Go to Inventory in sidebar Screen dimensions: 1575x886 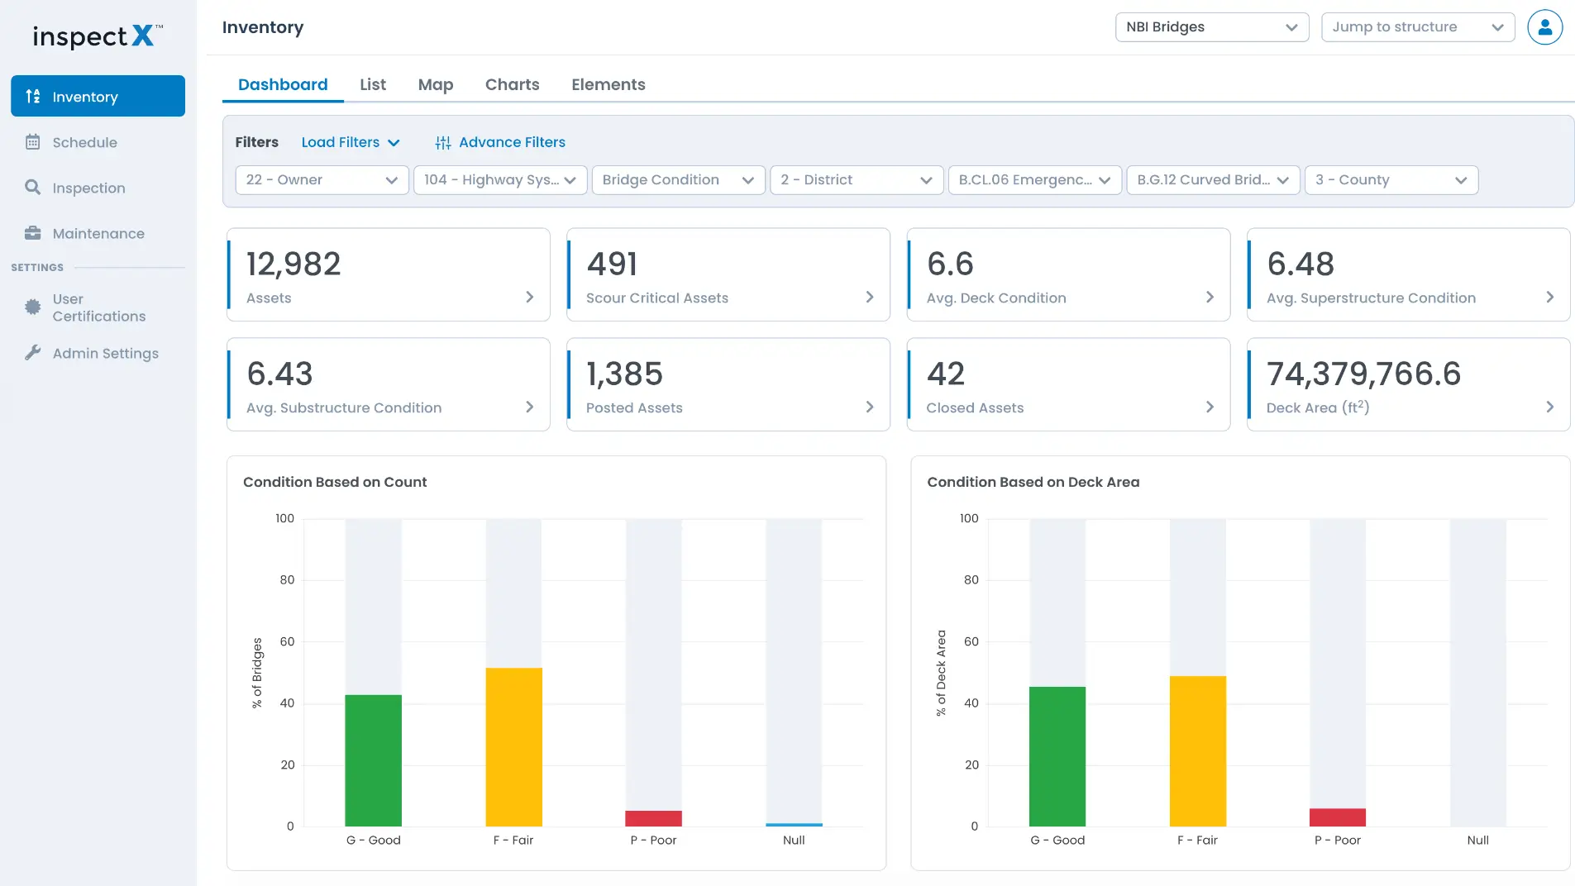click(x=98, y=96)
